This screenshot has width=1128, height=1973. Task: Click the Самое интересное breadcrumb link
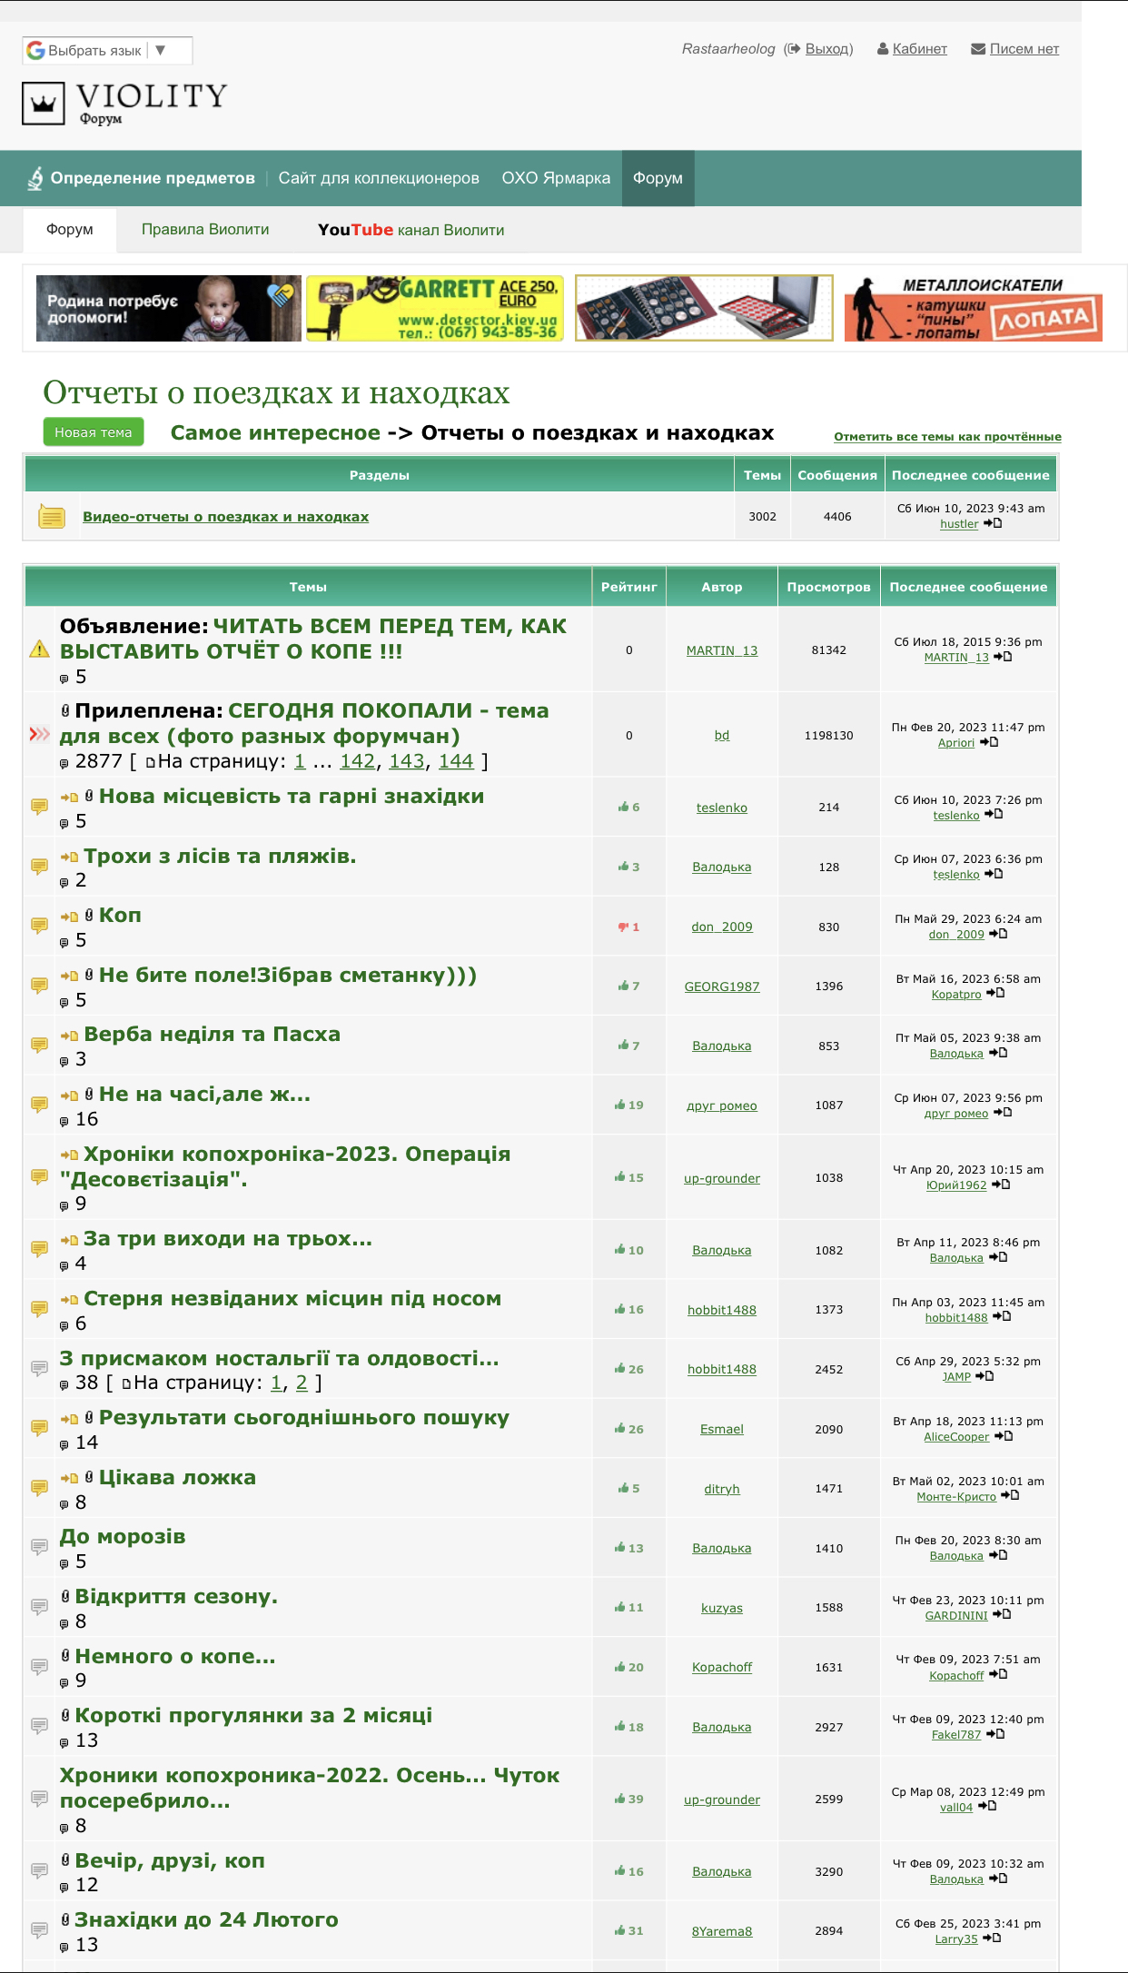tap(275, 432)
